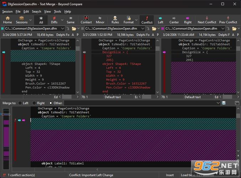The width and height of the screenshot is (241, 178).
Task: Expand the Merge to output path dropdown
Action: point(218,103)
